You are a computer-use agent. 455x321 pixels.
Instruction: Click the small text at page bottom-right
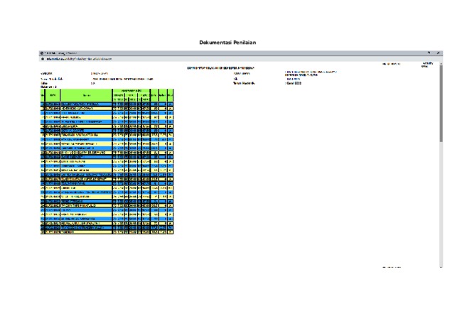[x=392, y=267]
